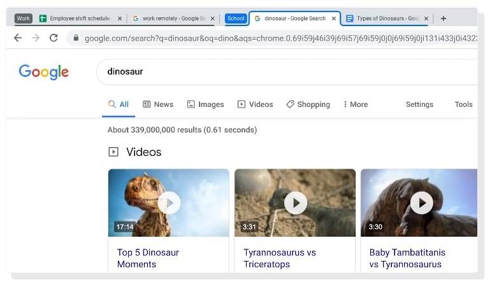The width and height of the screenshot is (492, 287).
Task: Play the Top 5 Dinosaur Moments video
Action: click(x=168, y=203)
